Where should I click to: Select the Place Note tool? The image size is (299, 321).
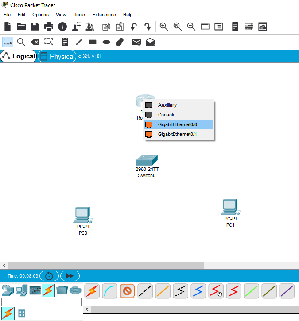[x=65, y=42]
